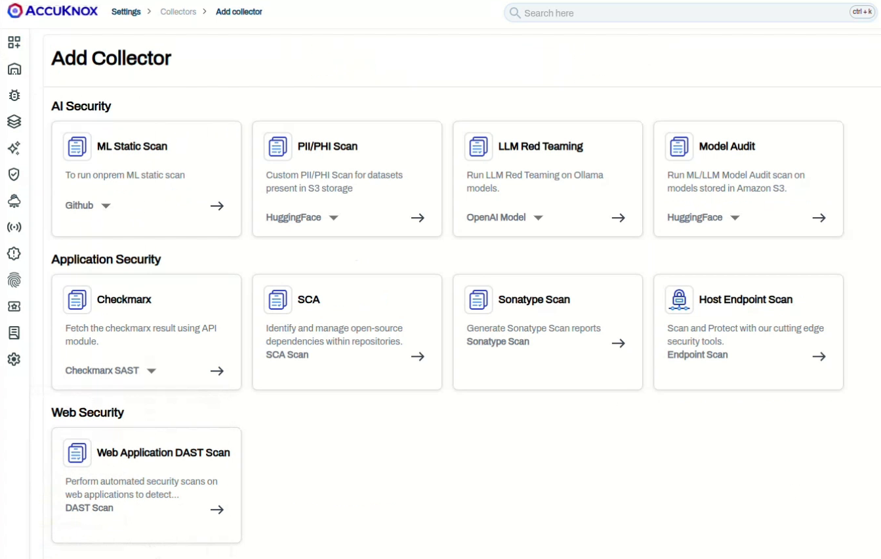Click the ML Static Scan title
Viewport: 881px width, 559px height.
132,146
